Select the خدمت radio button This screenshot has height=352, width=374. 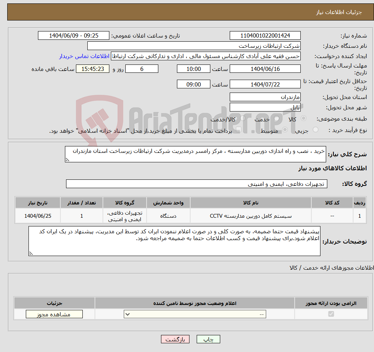277,118
